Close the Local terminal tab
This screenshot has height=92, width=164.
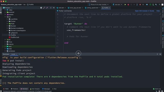click(16, 54)
